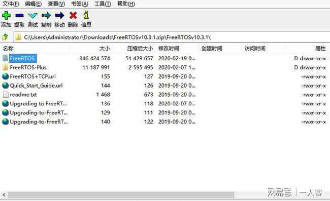Open the 帮助(H) Help menu
Image resolution: width=330 pixels, height=201 pixels.
pyautogui.click(x=126, y=4)
